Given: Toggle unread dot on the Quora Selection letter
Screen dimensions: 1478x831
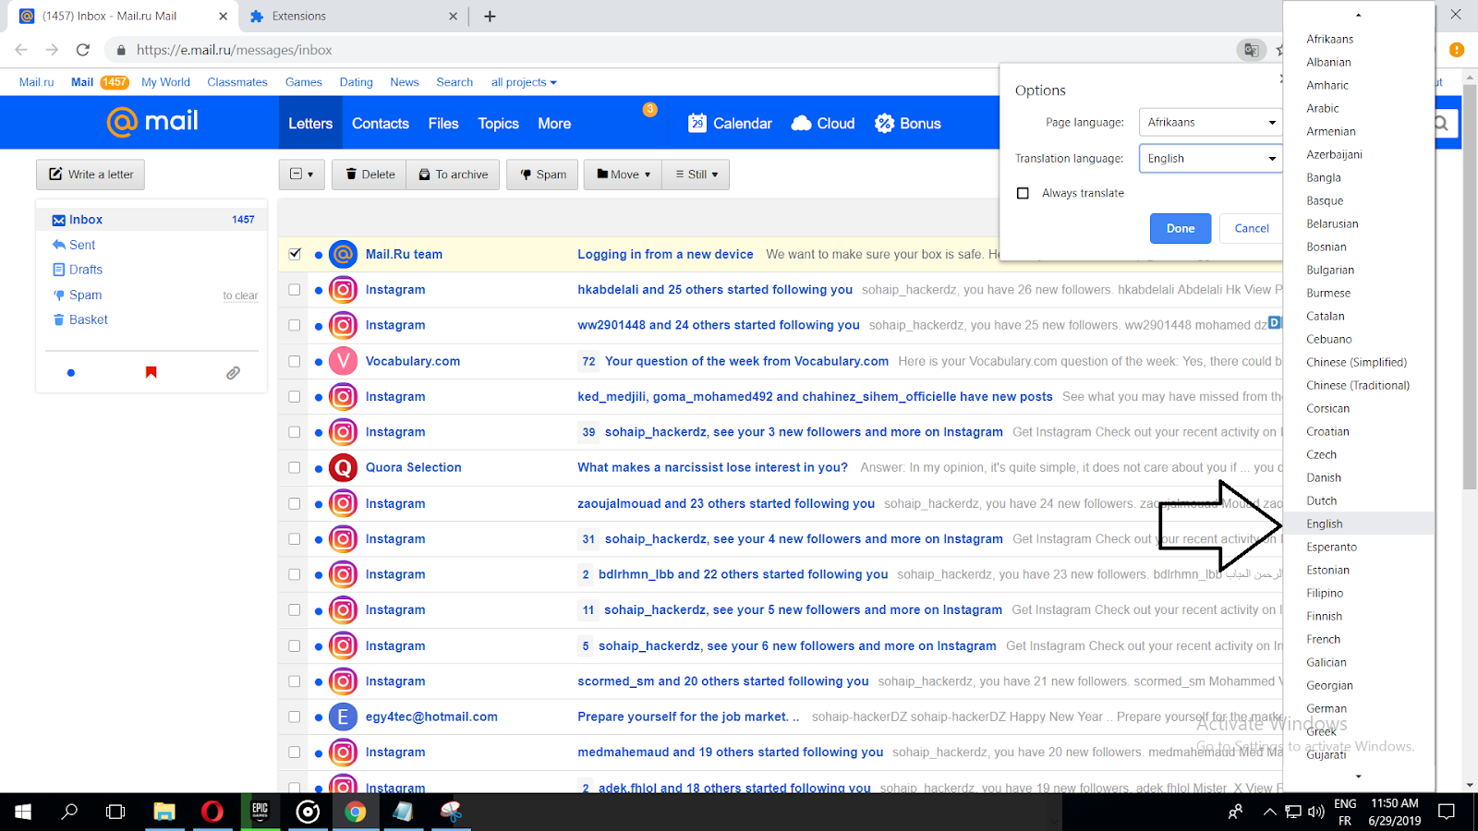Looking at the screenshot, I should click(x=319, y=468).
